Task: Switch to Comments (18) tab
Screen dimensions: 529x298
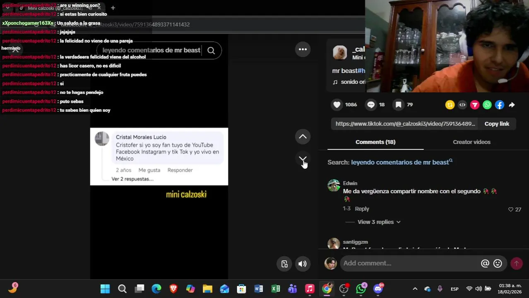Action: pos(375,142)
